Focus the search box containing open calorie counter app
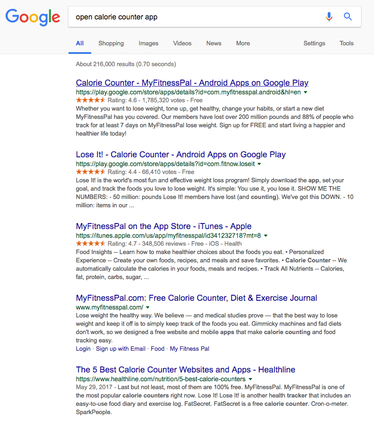Screen dimensions: 374x422 point(194,17)
